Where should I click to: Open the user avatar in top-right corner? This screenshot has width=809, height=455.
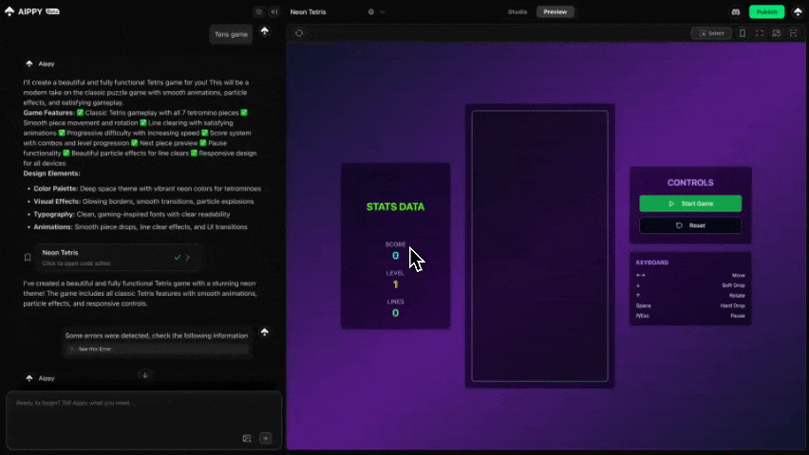point(798,12)
